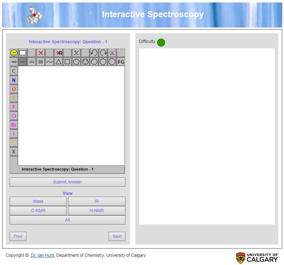Click the yellow smiley face icon
This screenshot has height=265, width=284.
click(14, 53)
